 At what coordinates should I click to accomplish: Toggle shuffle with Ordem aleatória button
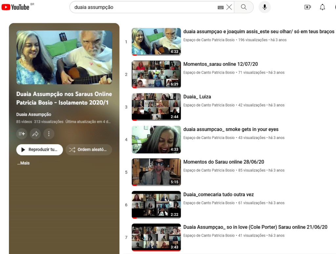tap(89, 150)
